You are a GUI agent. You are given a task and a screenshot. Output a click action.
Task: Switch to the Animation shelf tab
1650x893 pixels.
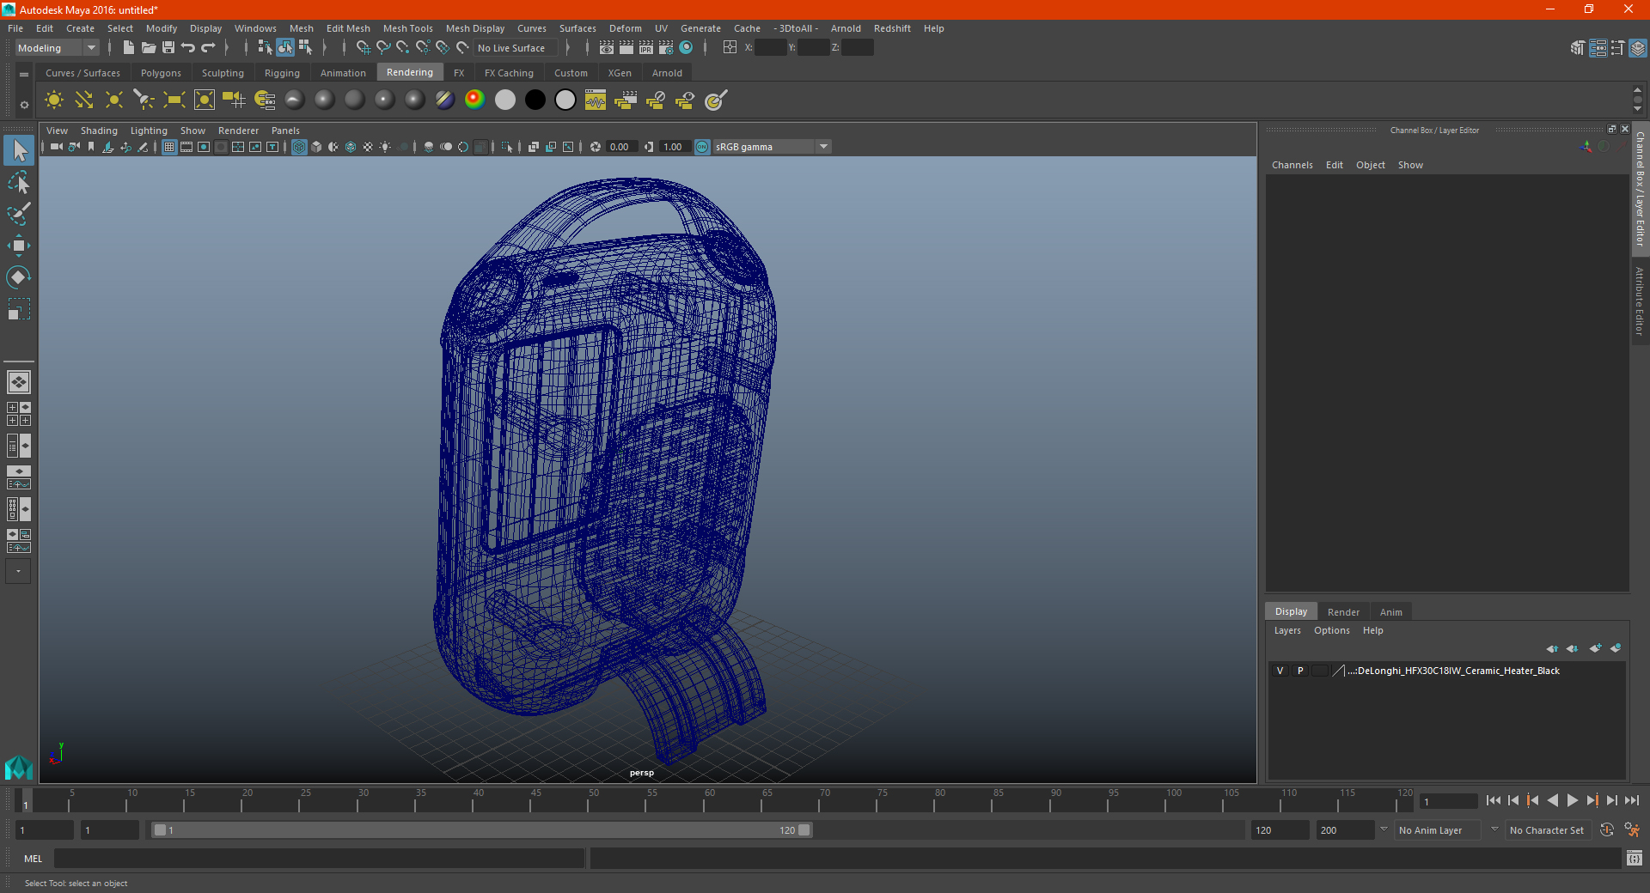click(343, 73)
